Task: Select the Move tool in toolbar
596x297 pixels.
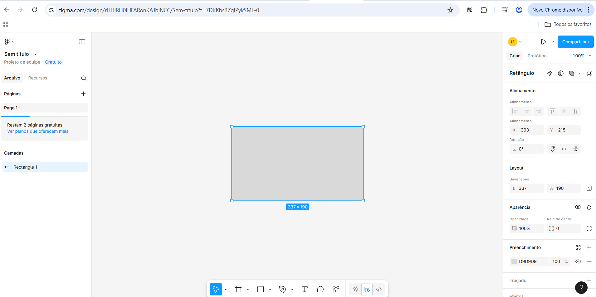Action: tap(216, 289)
